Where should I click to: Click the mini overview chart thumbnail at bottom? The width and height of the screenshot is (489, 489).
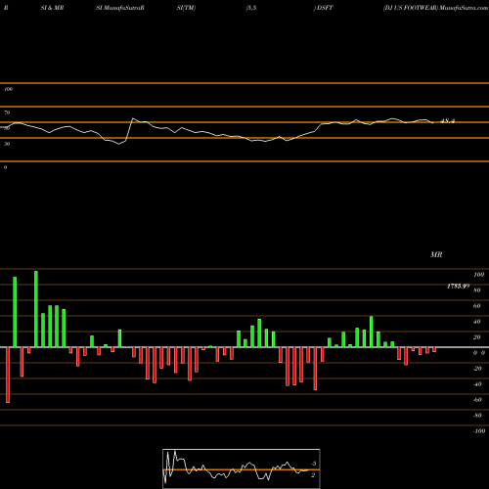tap(242, 468)
